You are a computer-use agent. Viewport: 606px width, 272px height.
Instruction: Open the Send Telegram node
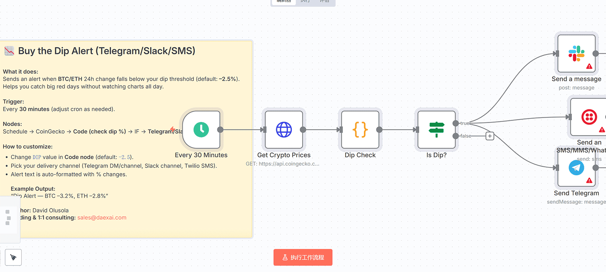pos(576,168)
